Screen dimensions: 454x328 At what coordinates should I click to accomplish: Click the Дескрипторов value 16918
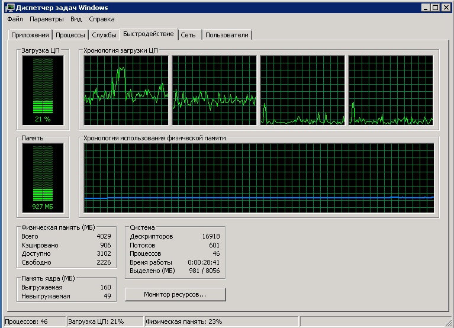pos(211,236)
